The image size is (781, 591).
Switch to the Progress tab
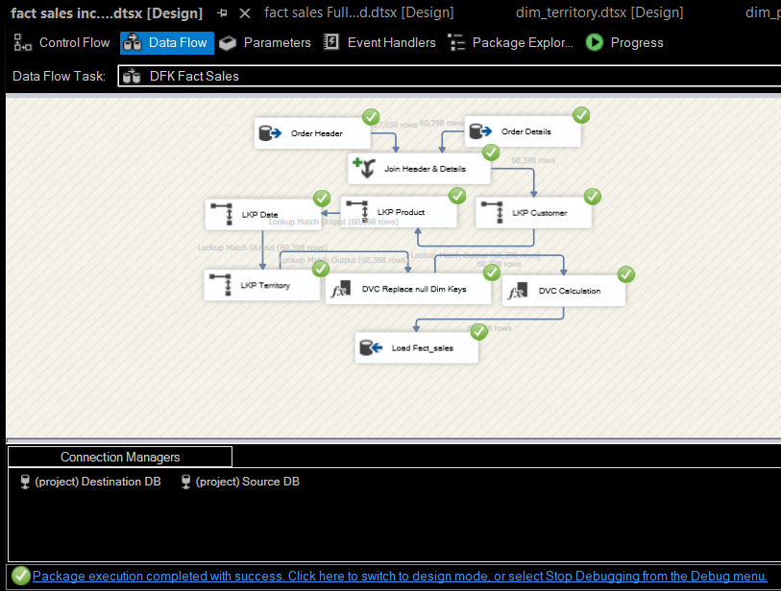click(624, 42)
